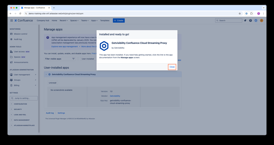Bookmark this page with star icon
274x145 pixels.
point(240,14)
